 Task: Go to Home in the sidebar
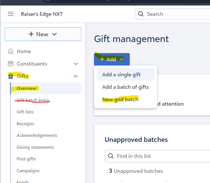(x=24, y=51)
